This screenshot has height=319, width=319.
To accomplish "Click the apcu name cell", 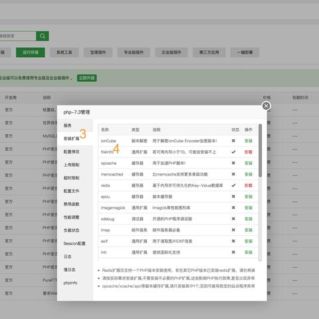I will click(105, 197).
